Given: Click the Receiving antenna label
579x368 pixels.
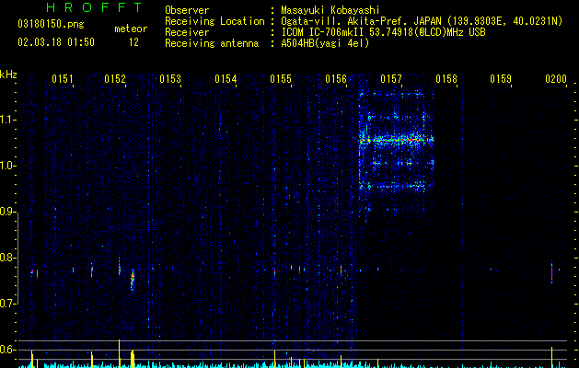Looking at the screenshot, I should pos(212,43).
